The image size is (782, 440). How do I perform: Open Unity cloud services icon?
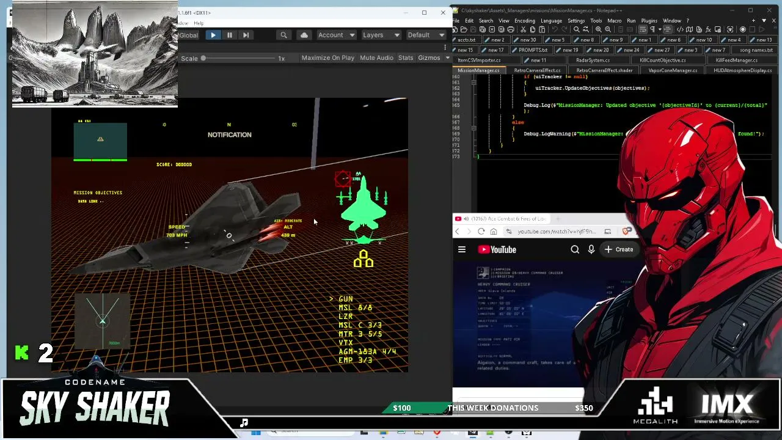tap(304, 35)
